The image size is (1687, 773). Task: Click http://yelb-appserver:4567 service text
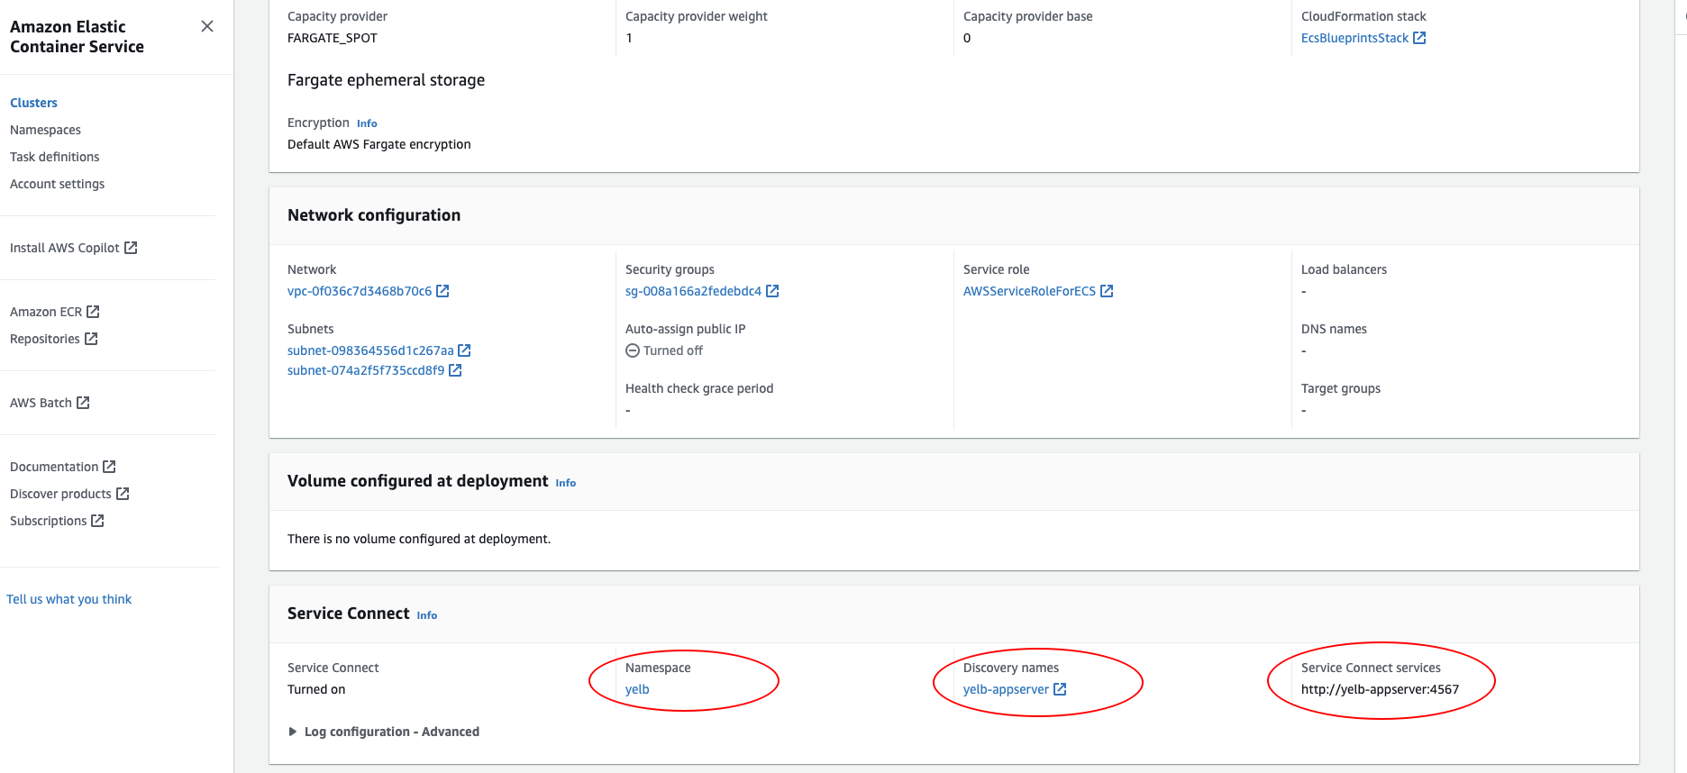click(1380, 689)
